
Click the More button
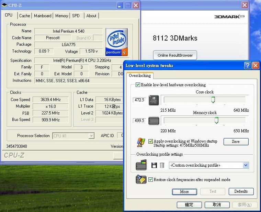184,192
